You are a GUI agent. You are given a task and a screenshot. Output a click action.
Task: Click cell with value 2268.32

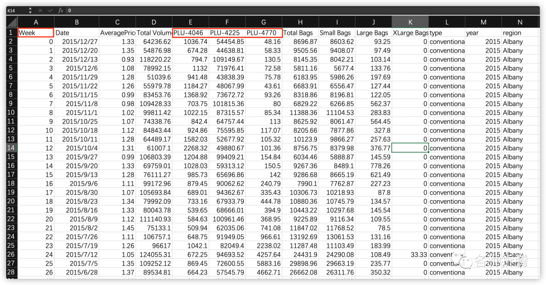191,148
